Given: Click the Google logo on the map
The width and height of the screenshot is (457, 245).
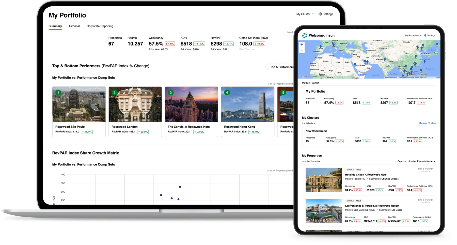Looking at the screenshot, I should (303, 76).
